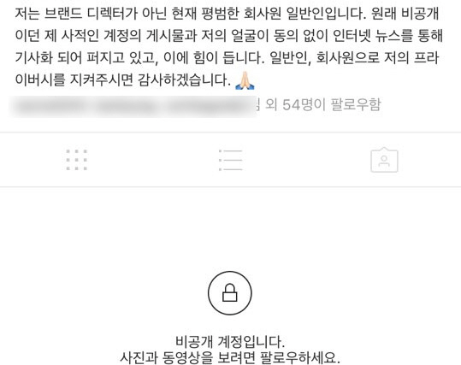
Task: Switch to the grid view tab
Action: pyautogui.click(x=77, y=160)
